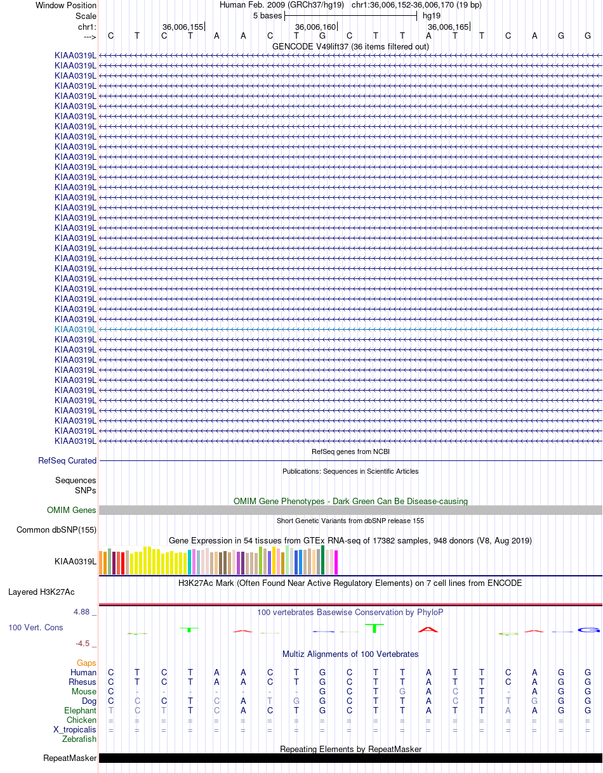
Task: Open the OMIM Gene Phenotypes green title
Action: point(350,501)
